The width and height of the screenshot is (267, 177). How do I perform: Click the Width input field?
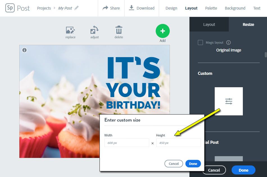pyautogui.click(x=127, y=143)
